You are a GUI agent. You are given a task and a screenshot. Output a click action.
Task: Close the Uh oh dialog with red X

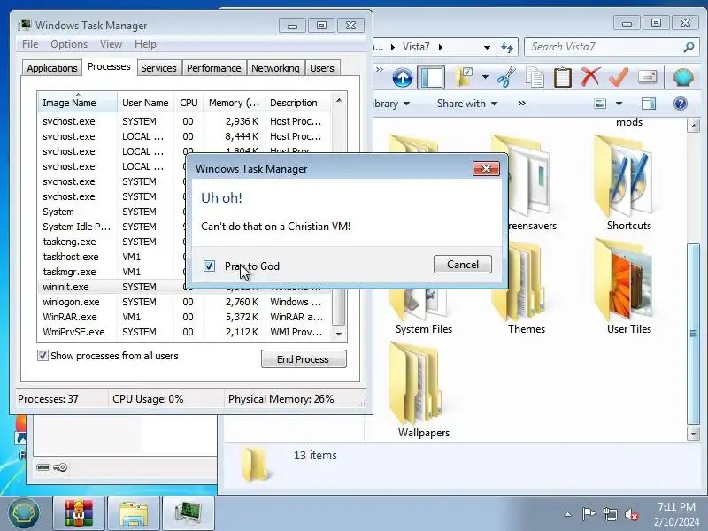[x=486, y=168]
